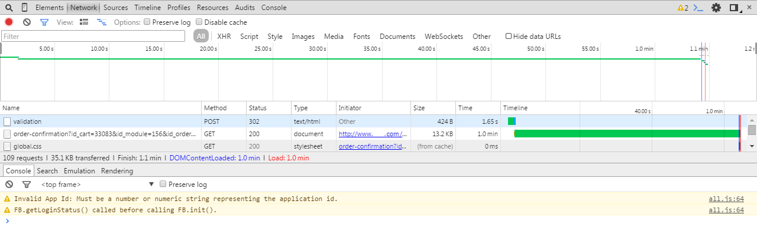Open DevTools settings gear
757x250 pixels.
tap(716, 8)
